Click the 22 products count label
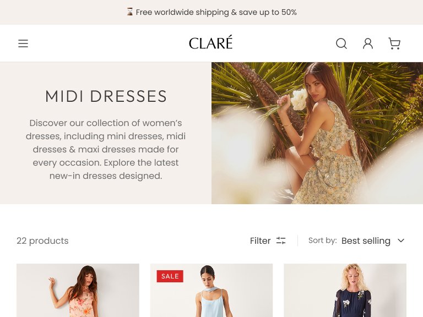Screen dimensions: 423x317 click(42, 241)
